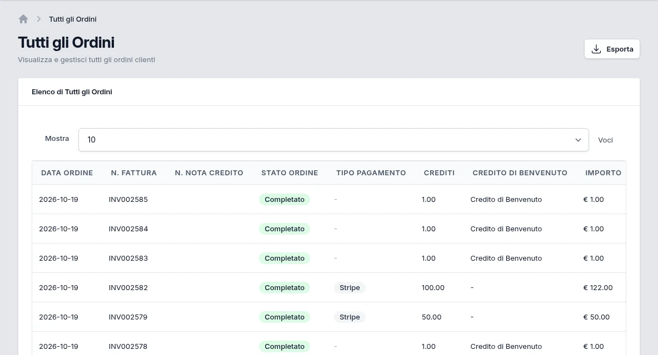Click the order date in INV002582 row
Image resolution: width=658 pixels, height=355 pixels.
(x=59, y=287)
